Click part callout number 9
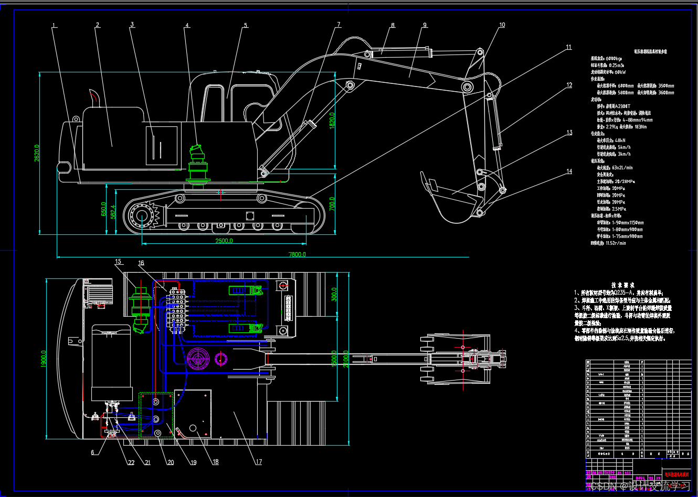Viewport: 698px width, 497px height. 425,25
